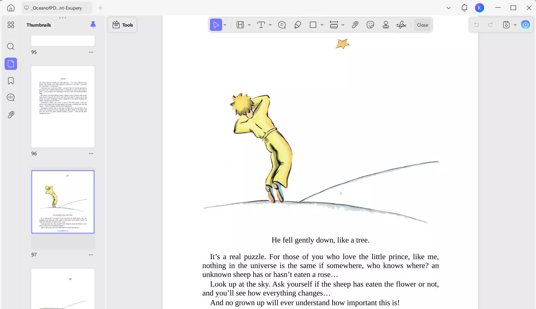This screenshot has width=536, height=309.
Task: Open the measure tool dropdown
Action: click(x=343, y=25)
